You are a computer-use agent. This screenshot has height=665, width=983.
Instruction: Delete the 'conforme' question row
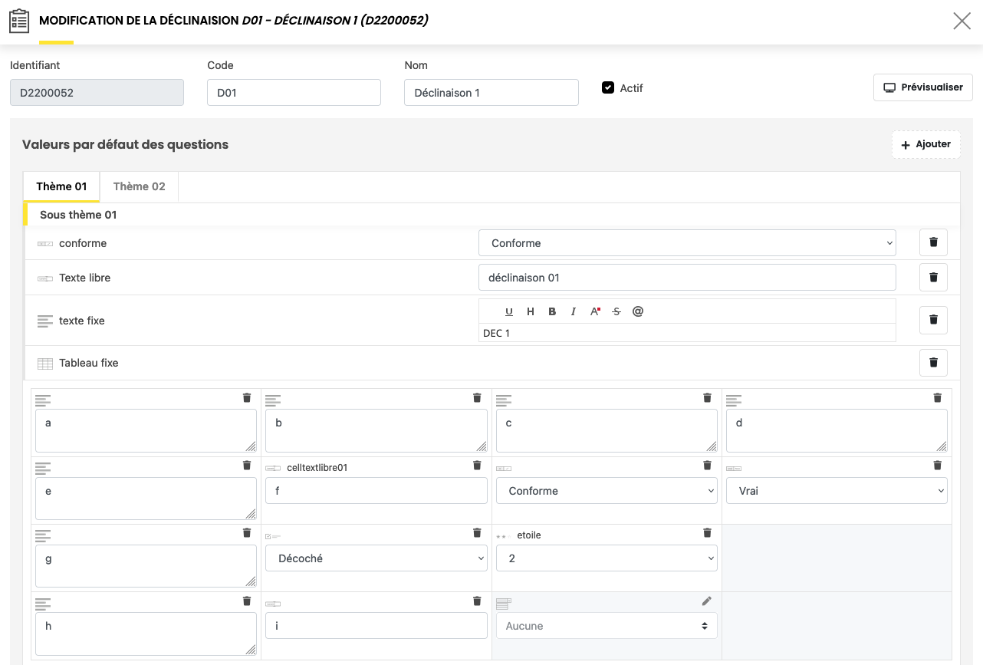[933, 242]
